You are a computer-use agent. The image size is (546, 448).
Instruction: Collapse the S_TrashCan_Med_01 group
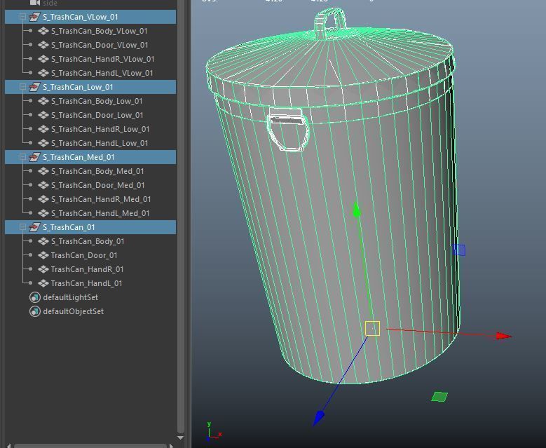pos(22,157)
